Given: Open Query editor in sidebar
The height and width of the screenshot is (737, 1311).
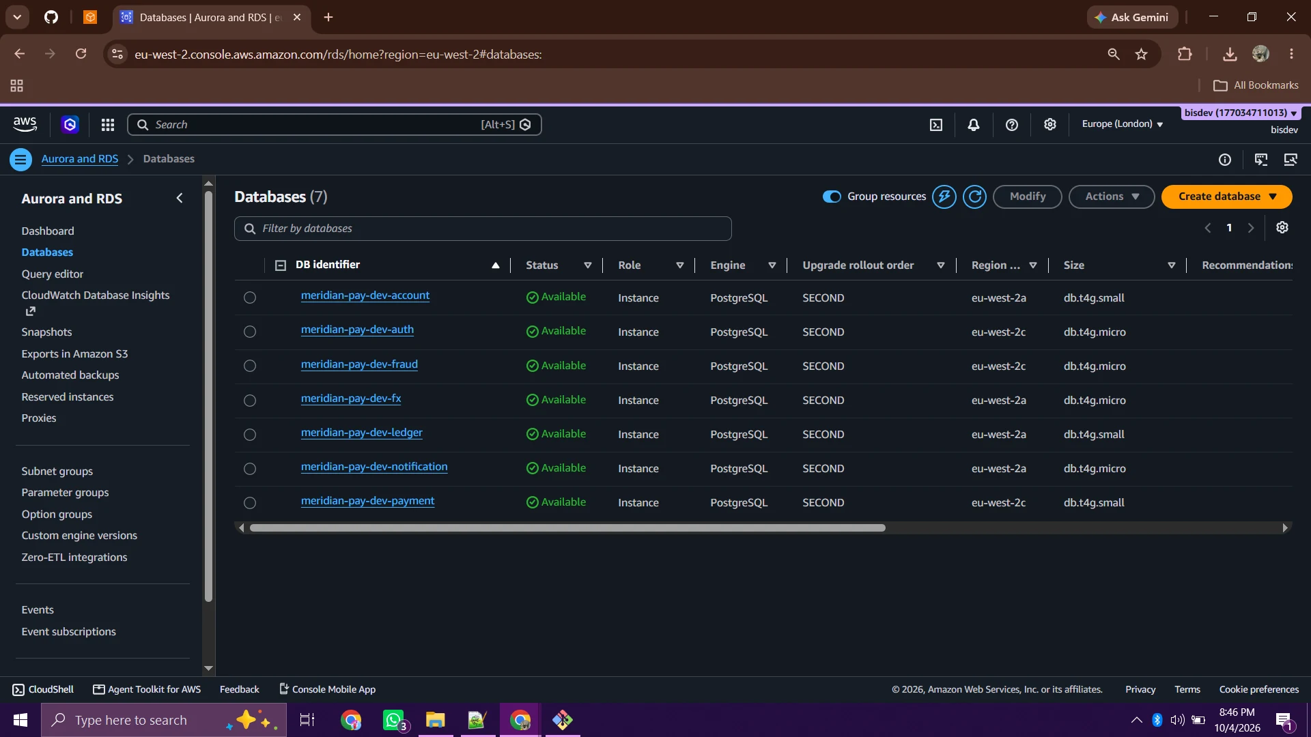Looking at the screenshot, I should (52, 274).
